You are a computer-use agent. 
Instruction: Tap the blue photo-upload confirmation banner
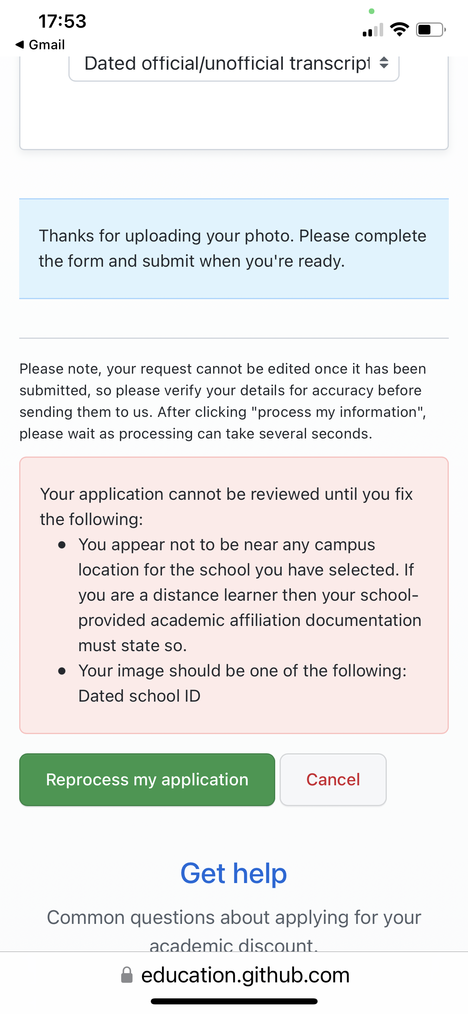coord(234,248)
